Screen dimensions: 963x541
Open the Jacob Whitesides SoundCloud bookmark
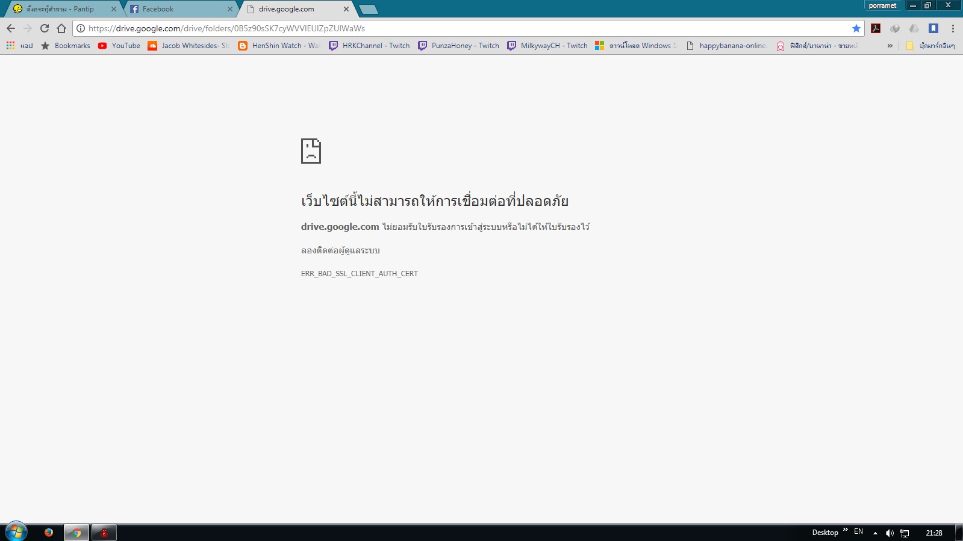(x=189, y=46)
